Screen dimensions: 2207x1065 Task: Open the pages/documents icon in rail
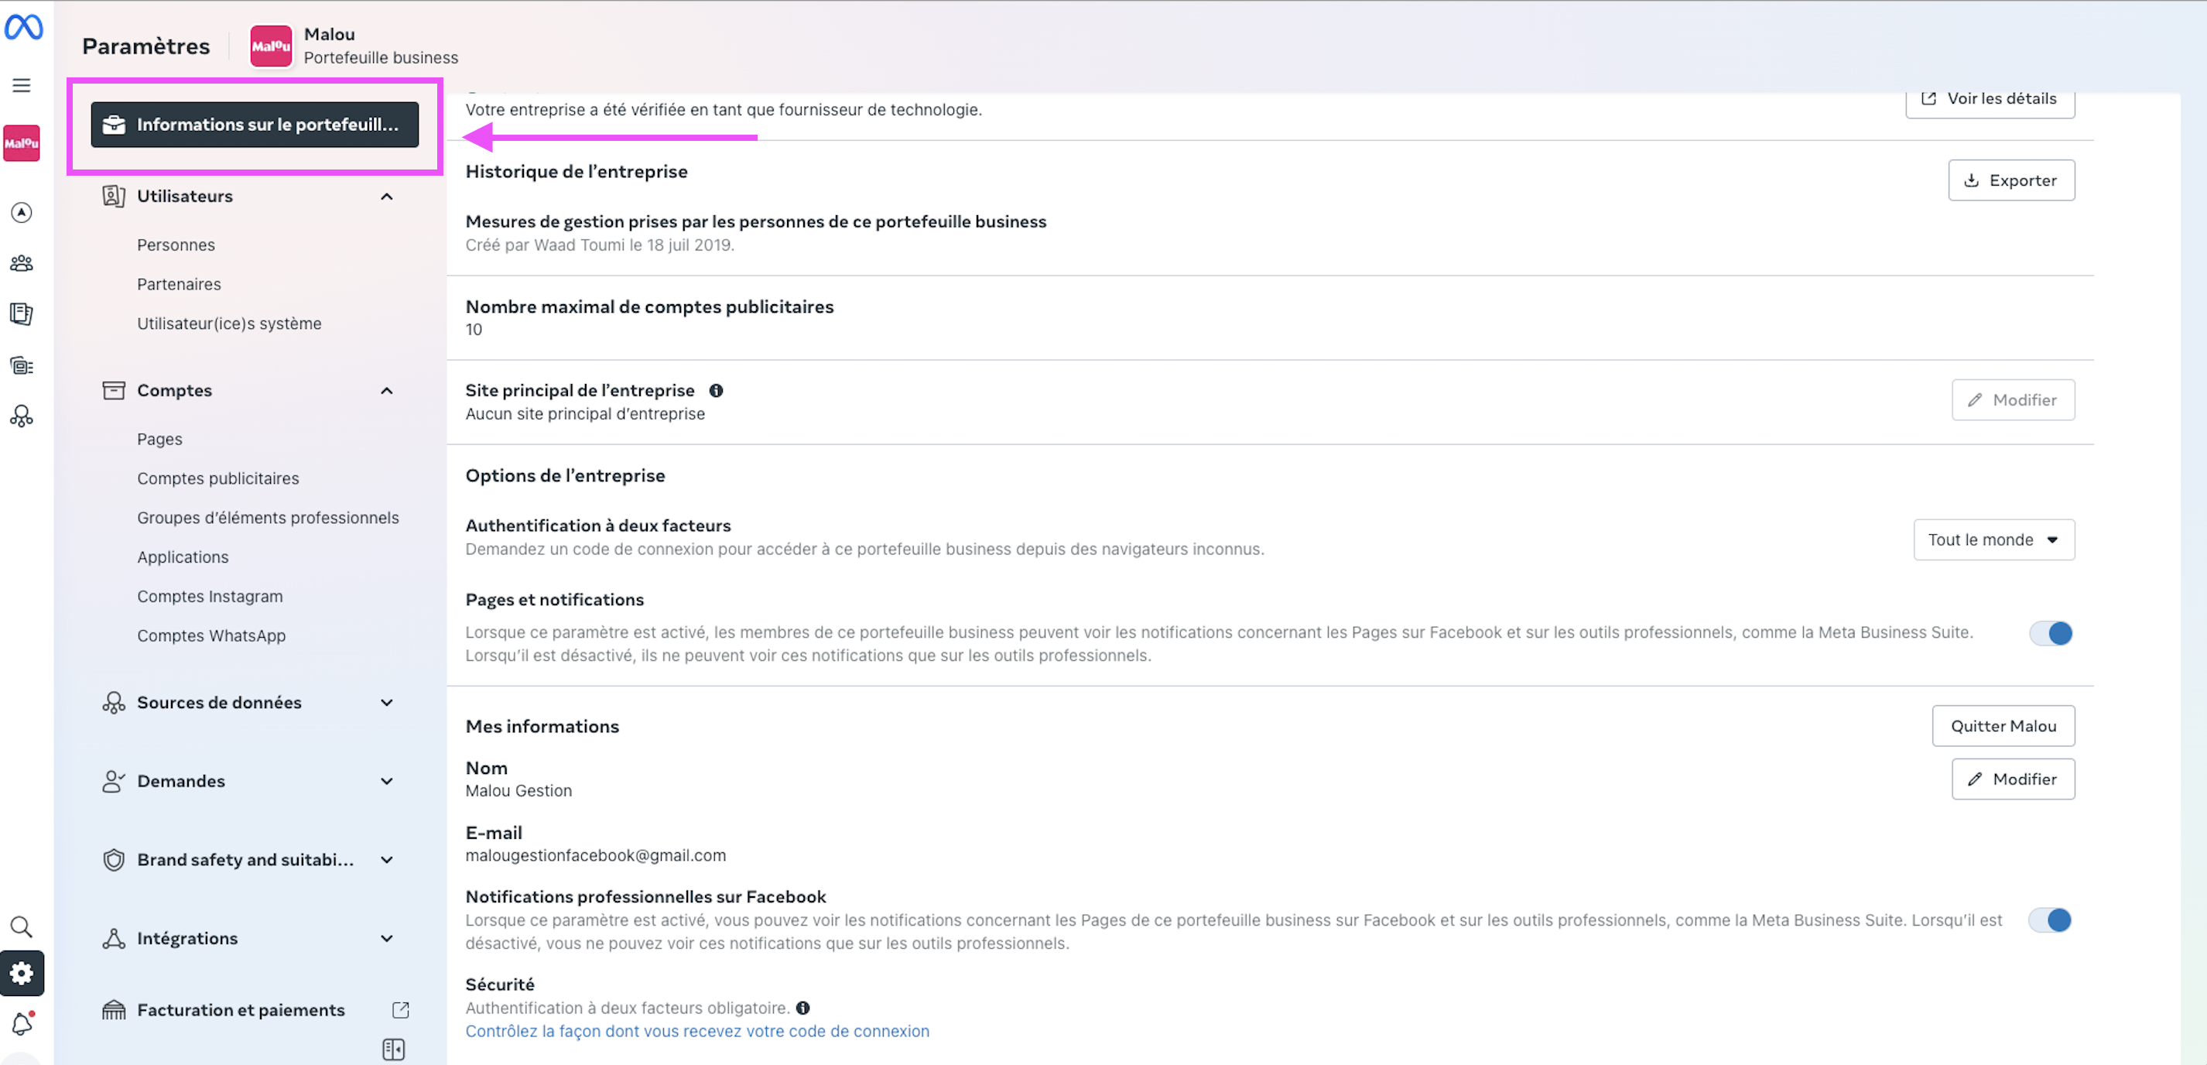(22, 313)
